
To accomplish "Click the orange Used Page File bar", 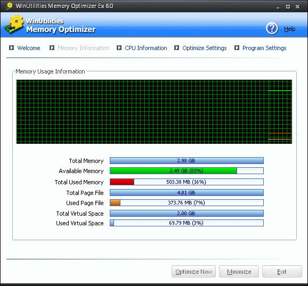I will click(187, 203).
